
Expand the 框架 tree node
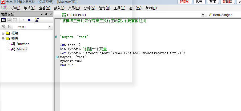(3, 33)
